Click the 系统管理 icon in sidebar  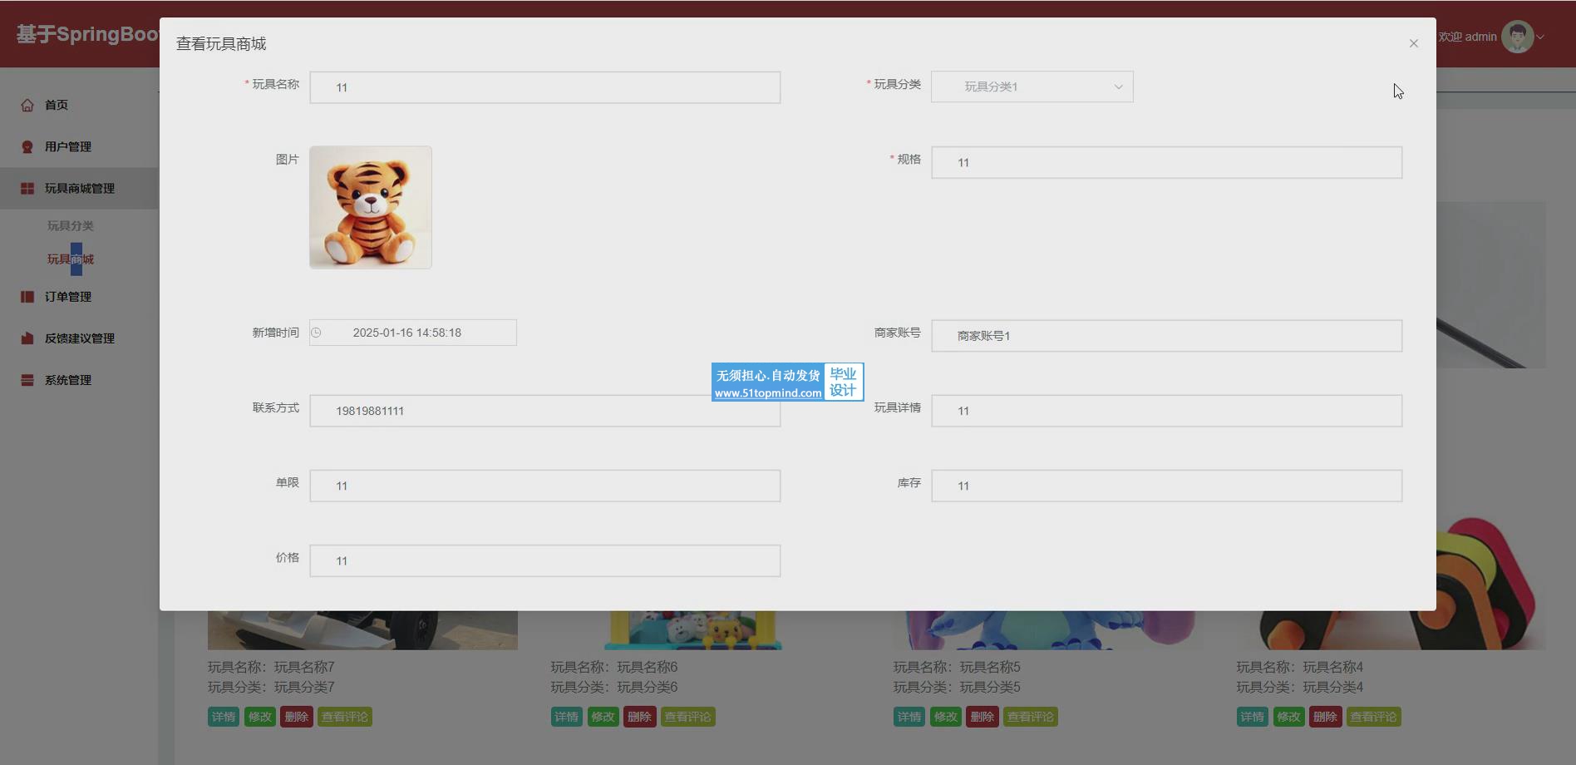tap(27, 380)
